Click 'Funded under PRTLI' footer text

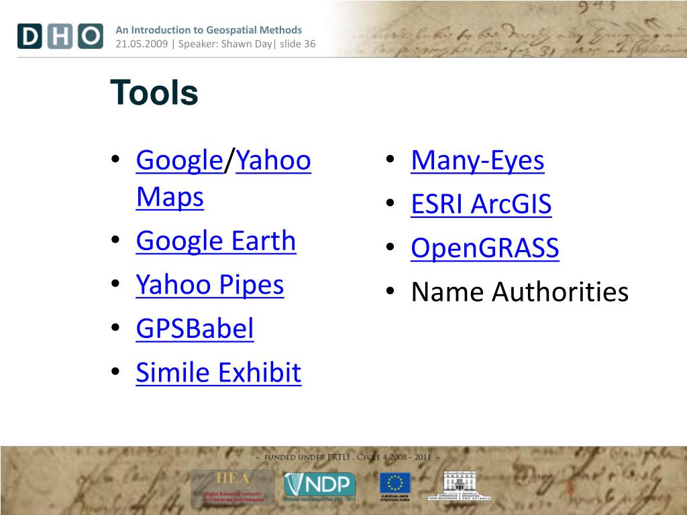pos(348,457)
